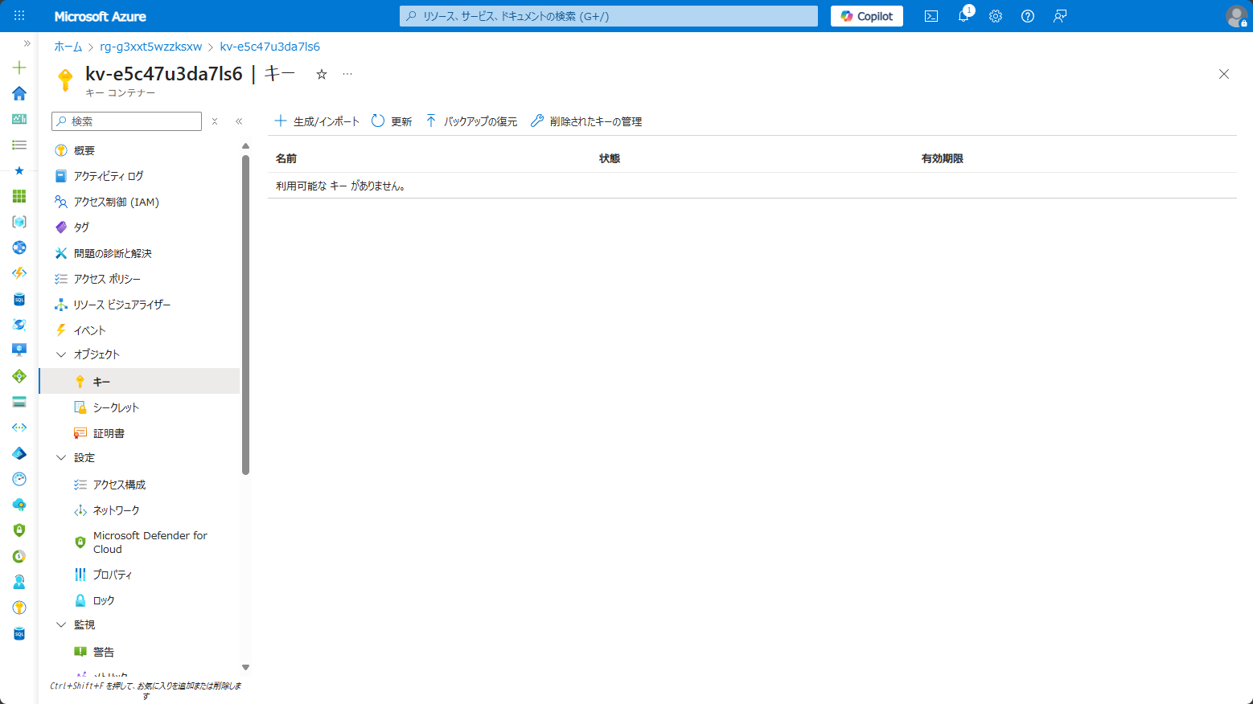This screenshot has height=704, width=1253.
Task: Click inside the 検索 search field
Action: 126,121
